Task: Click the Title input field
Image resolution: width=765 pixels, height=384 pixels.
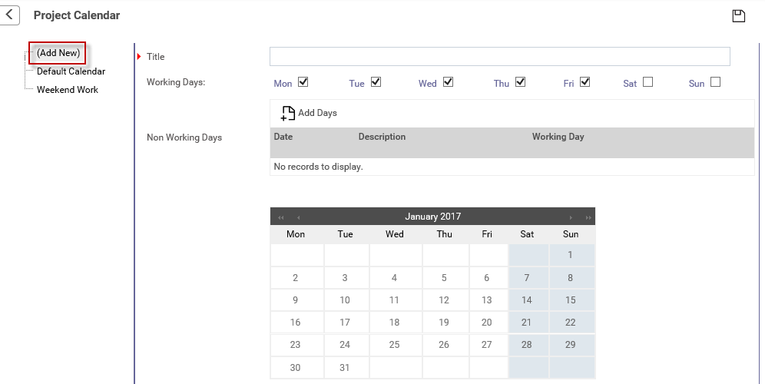Action: [x=499, y=57]
